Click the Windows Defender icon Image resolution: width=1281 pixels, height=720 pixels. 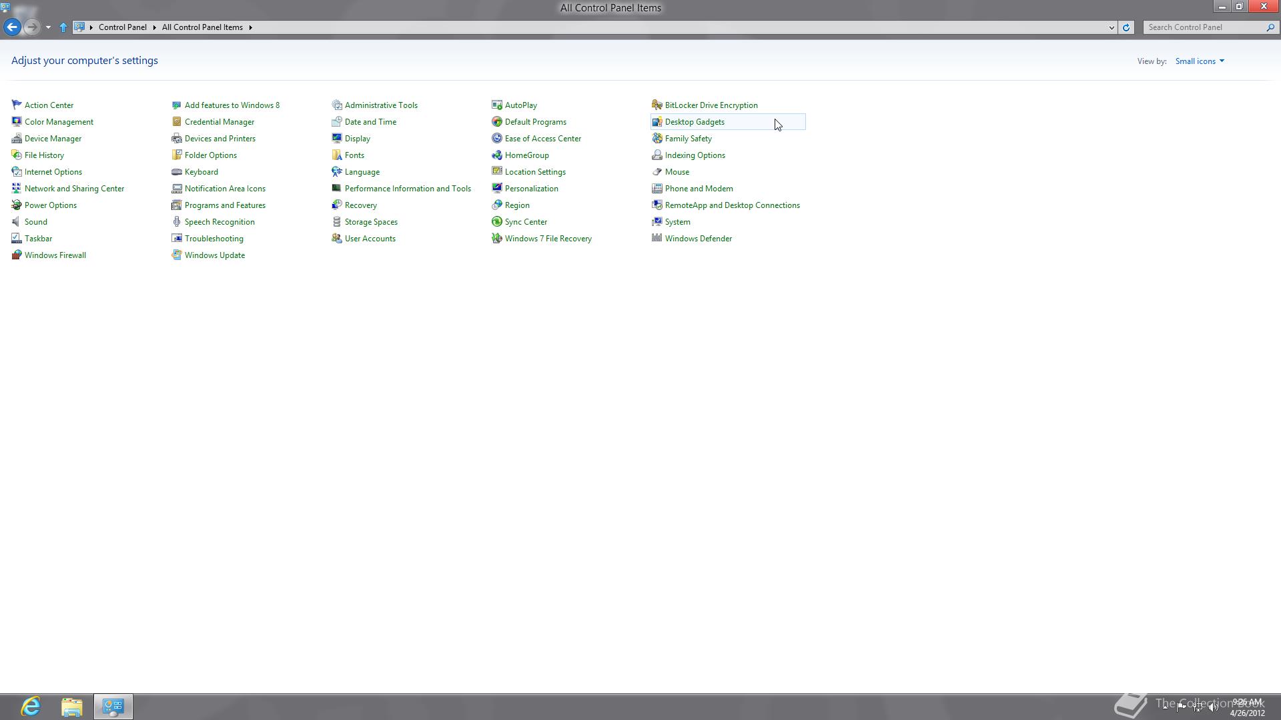pyautogui.click(x=657, y=238)
